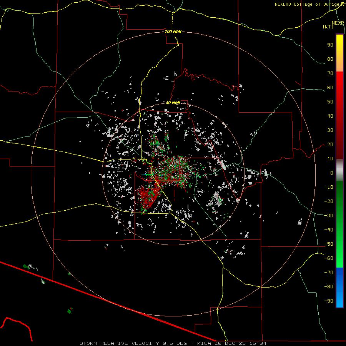This screenshot has width=346, height=346.
Task: Click the [KT] units label
Action: 328,27
